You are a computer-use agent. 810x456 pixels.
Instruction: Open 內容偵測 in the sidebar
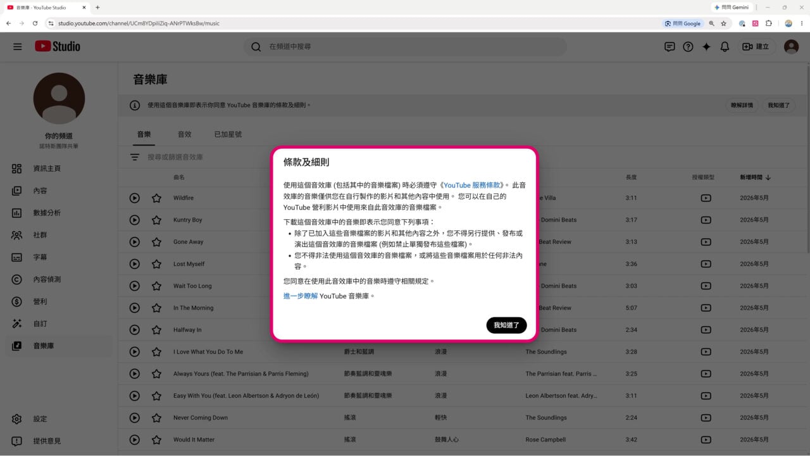(x=58, y=279)
